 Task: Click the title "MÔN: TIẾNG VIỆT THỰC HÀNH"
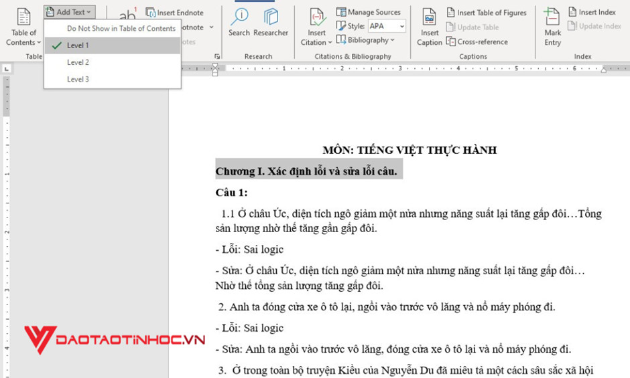[409, 150]
